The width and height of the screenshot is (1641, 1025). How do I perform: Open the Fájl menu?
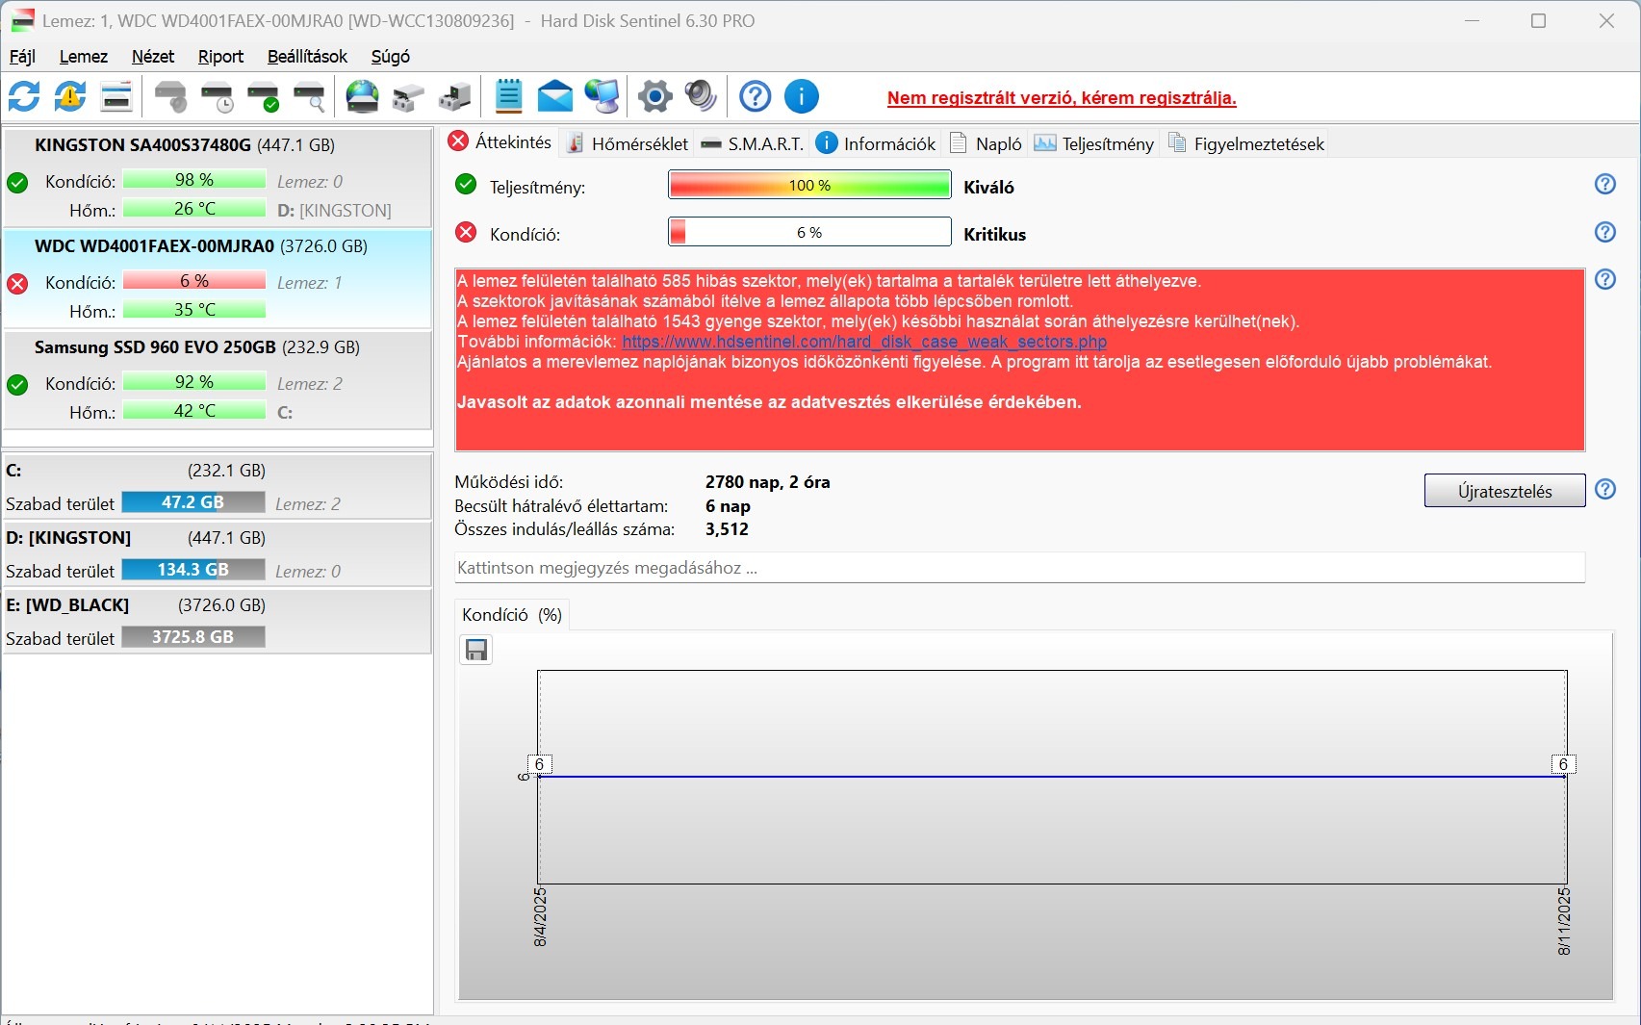click(22, 57)
